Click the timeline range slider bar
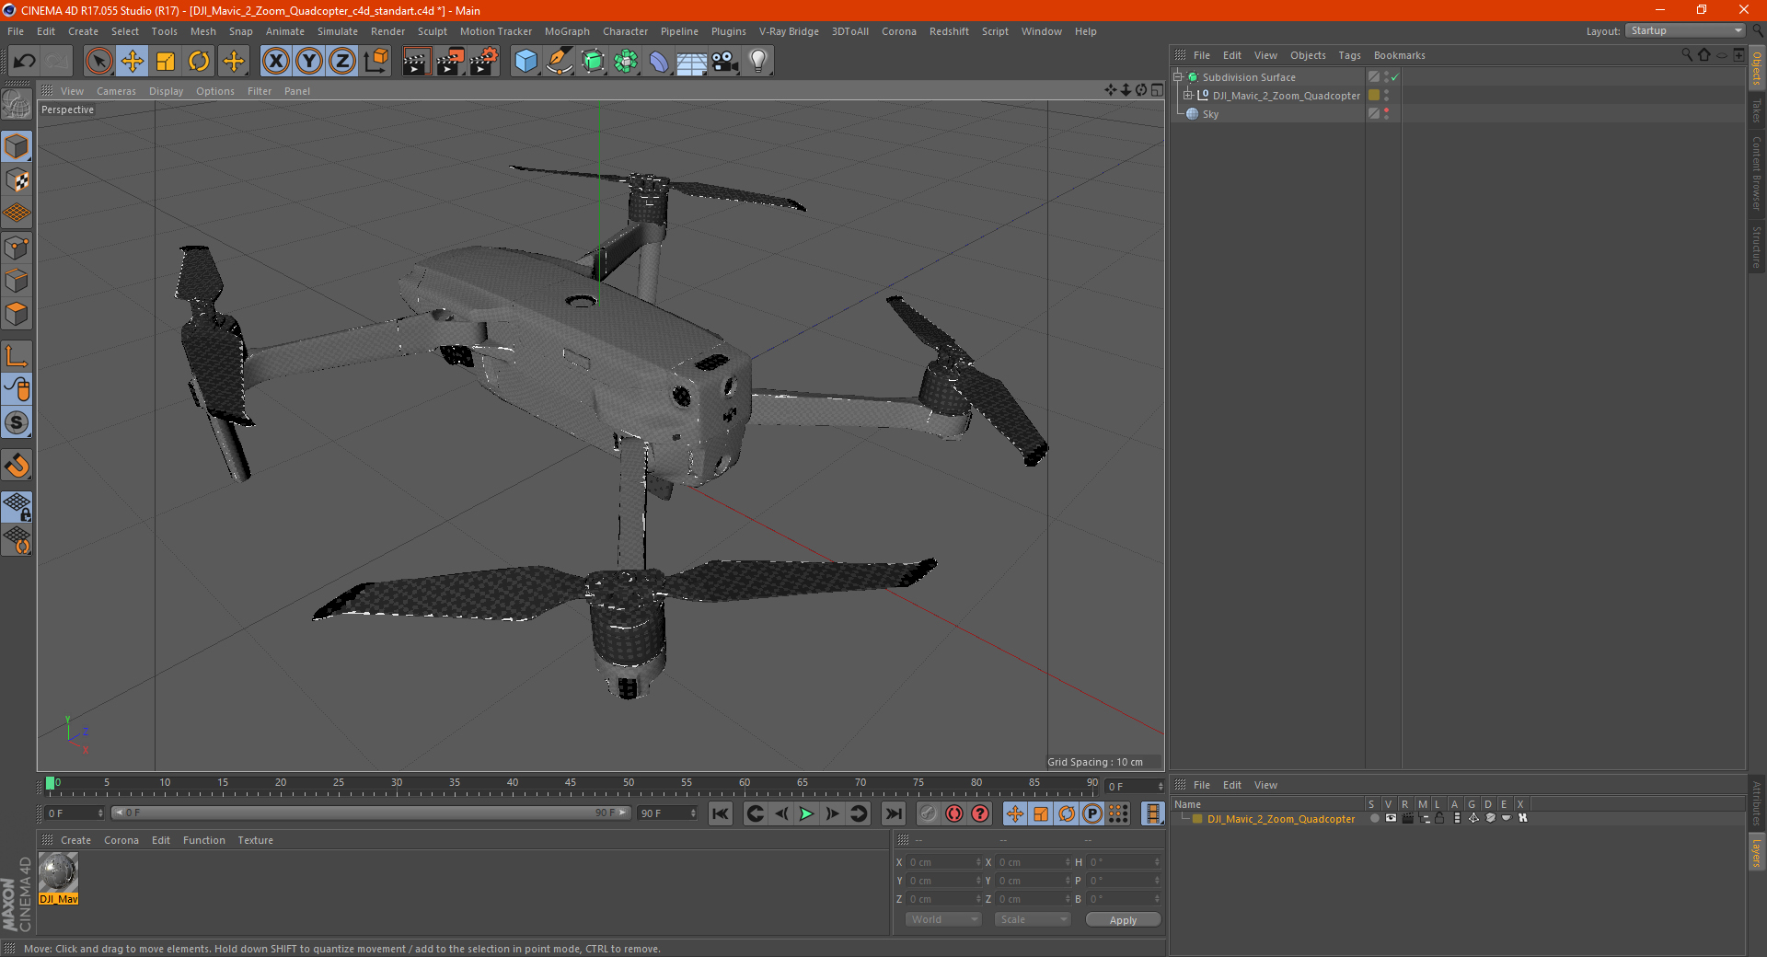 pos(371,813)
